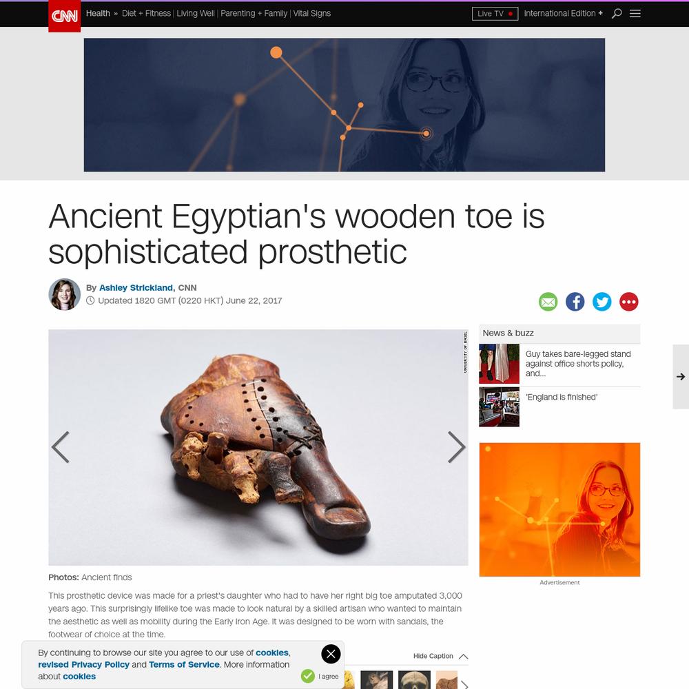
Task: Open the hamburger menu icon
Action: (x=635, y=13)
